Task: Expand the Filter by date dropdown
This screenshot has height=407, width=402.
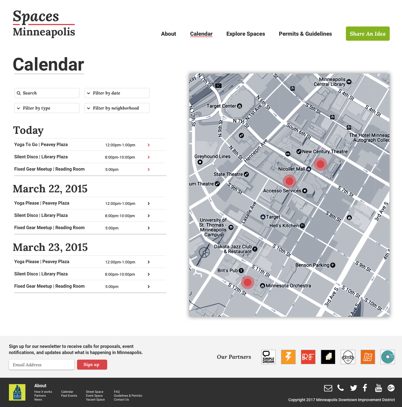Action: coord(117,93)
